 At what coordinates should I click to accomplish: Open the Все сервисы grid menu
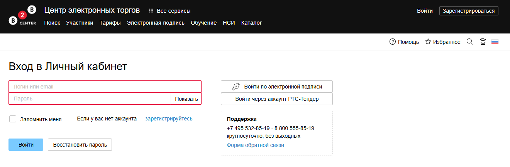tap(169, 11)
